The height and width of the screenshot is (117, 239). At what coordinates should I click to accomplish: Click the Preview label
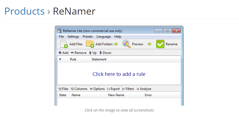click(138, 44)
